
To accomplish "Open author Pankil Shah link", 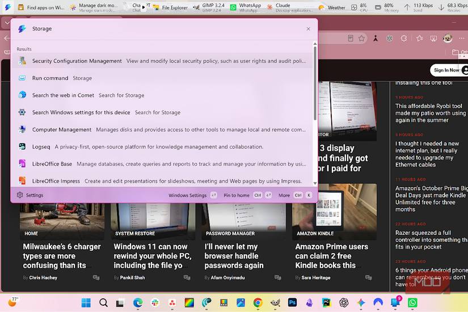I will click(x=132, y=277).
